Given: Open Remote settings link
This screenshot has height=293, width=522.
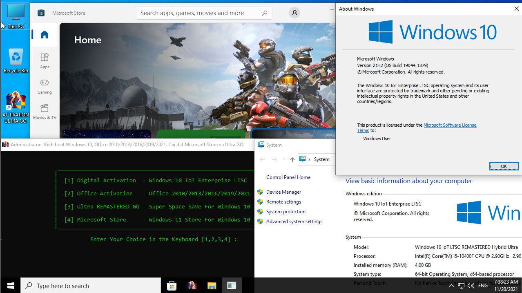Looking at the screenshot, I should pyautogui.click(x=283, y=202).
